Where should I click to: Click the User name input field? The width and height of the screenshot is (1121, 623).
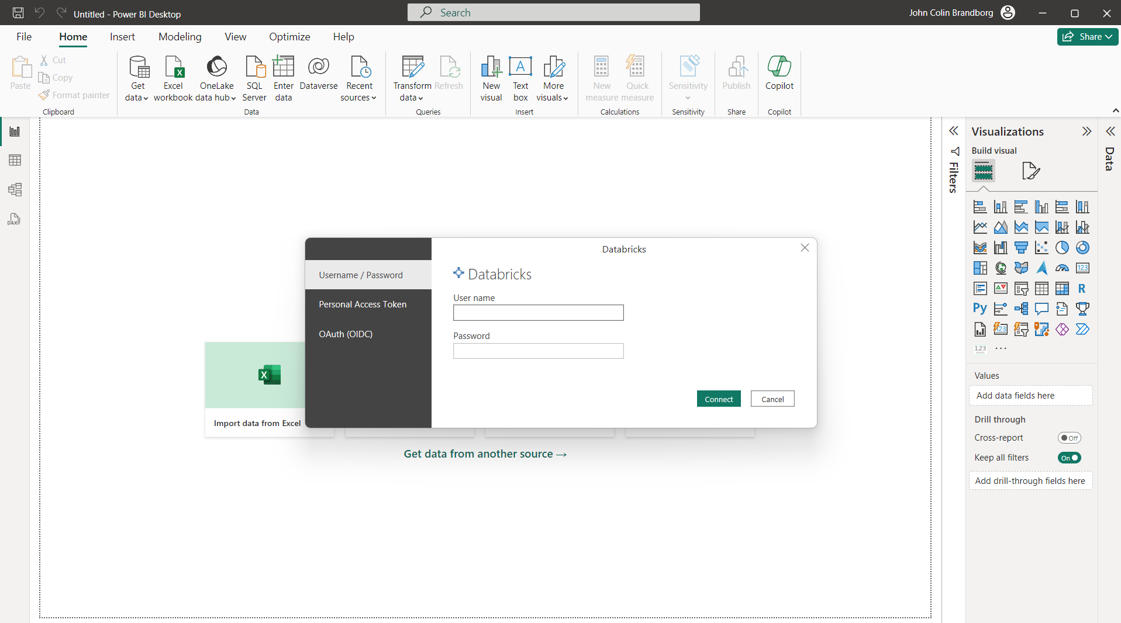coord(538,313)
